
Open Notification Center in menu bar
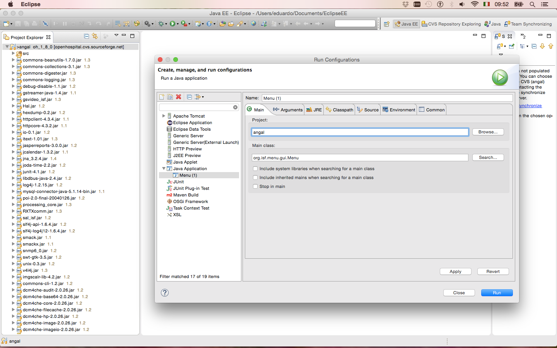tap(545, 4)
